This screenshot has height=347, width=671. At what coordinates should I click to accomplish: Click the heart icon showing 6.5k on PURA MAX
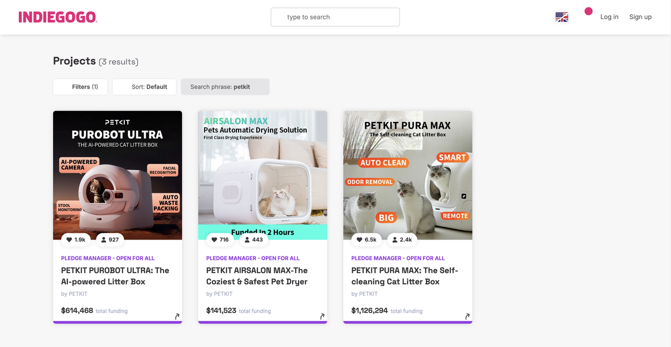click(366, 240)
